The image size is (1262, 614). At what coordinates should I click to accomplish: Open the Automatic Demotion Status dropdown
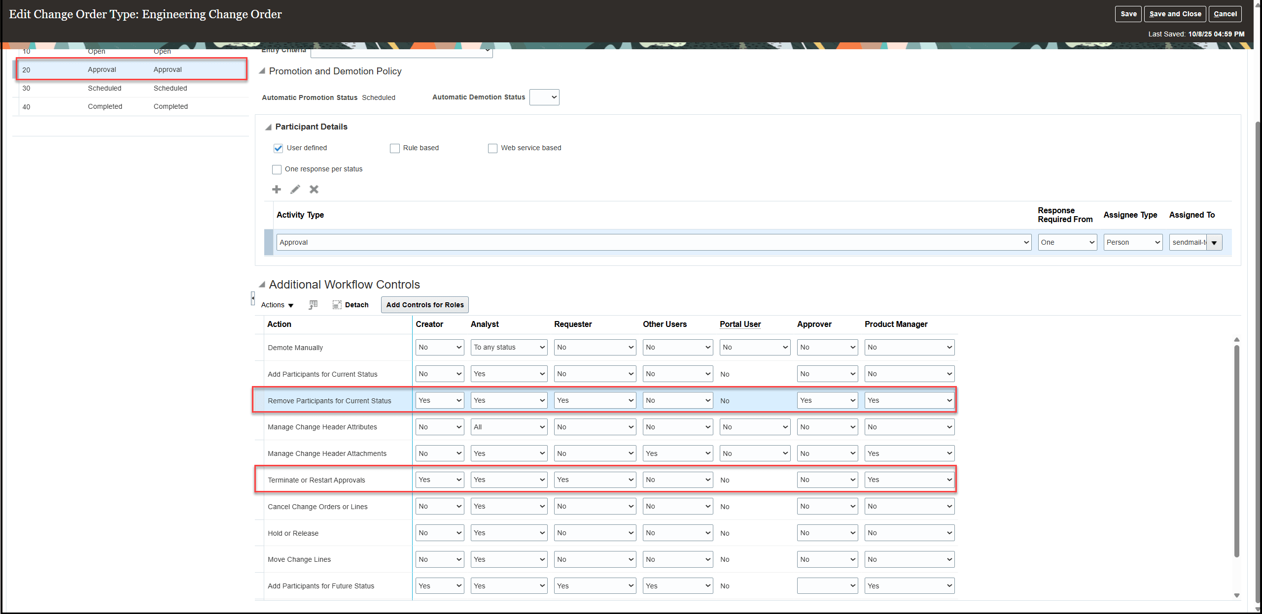pyautogui.click(x=544, y=97)
